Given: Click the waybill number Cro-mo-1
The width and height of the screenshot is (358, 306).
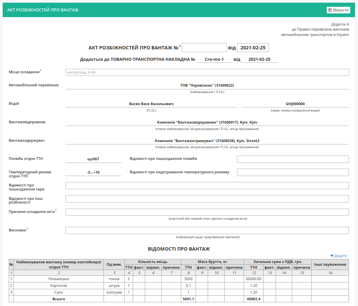Looking at the screenshot, I should pyautogui.click(x=214, y=59).
